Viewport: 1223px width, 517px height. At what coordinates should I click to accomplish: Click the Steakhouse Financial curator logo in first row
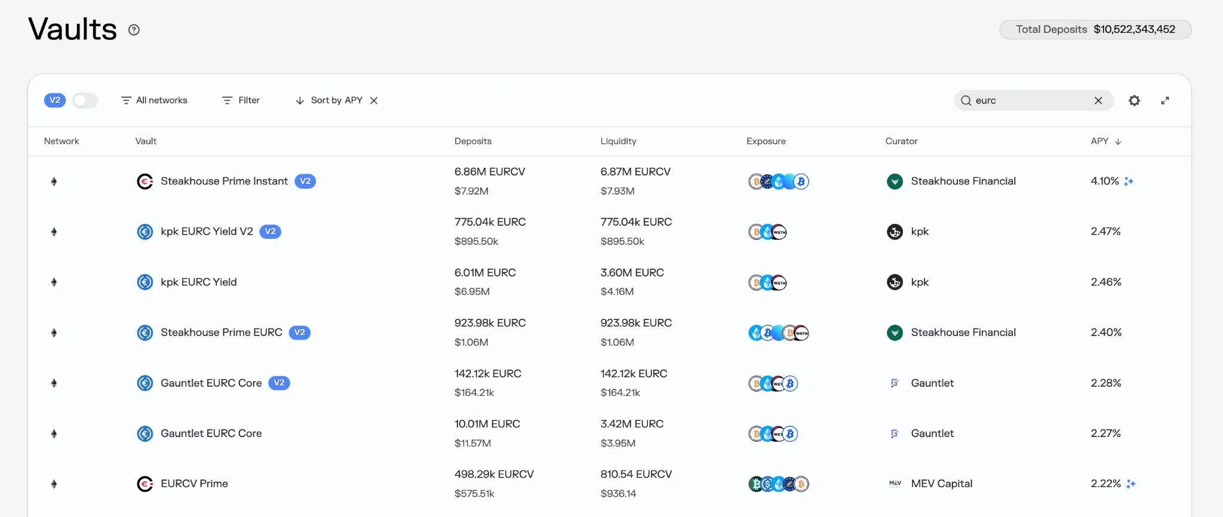895,181
